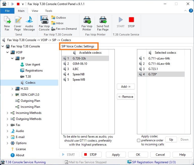Image resolution: width=194 pixels, height=165 pixels.
Task: Open the About tree item
Action: pyautogui.click(x=17, y=155)
